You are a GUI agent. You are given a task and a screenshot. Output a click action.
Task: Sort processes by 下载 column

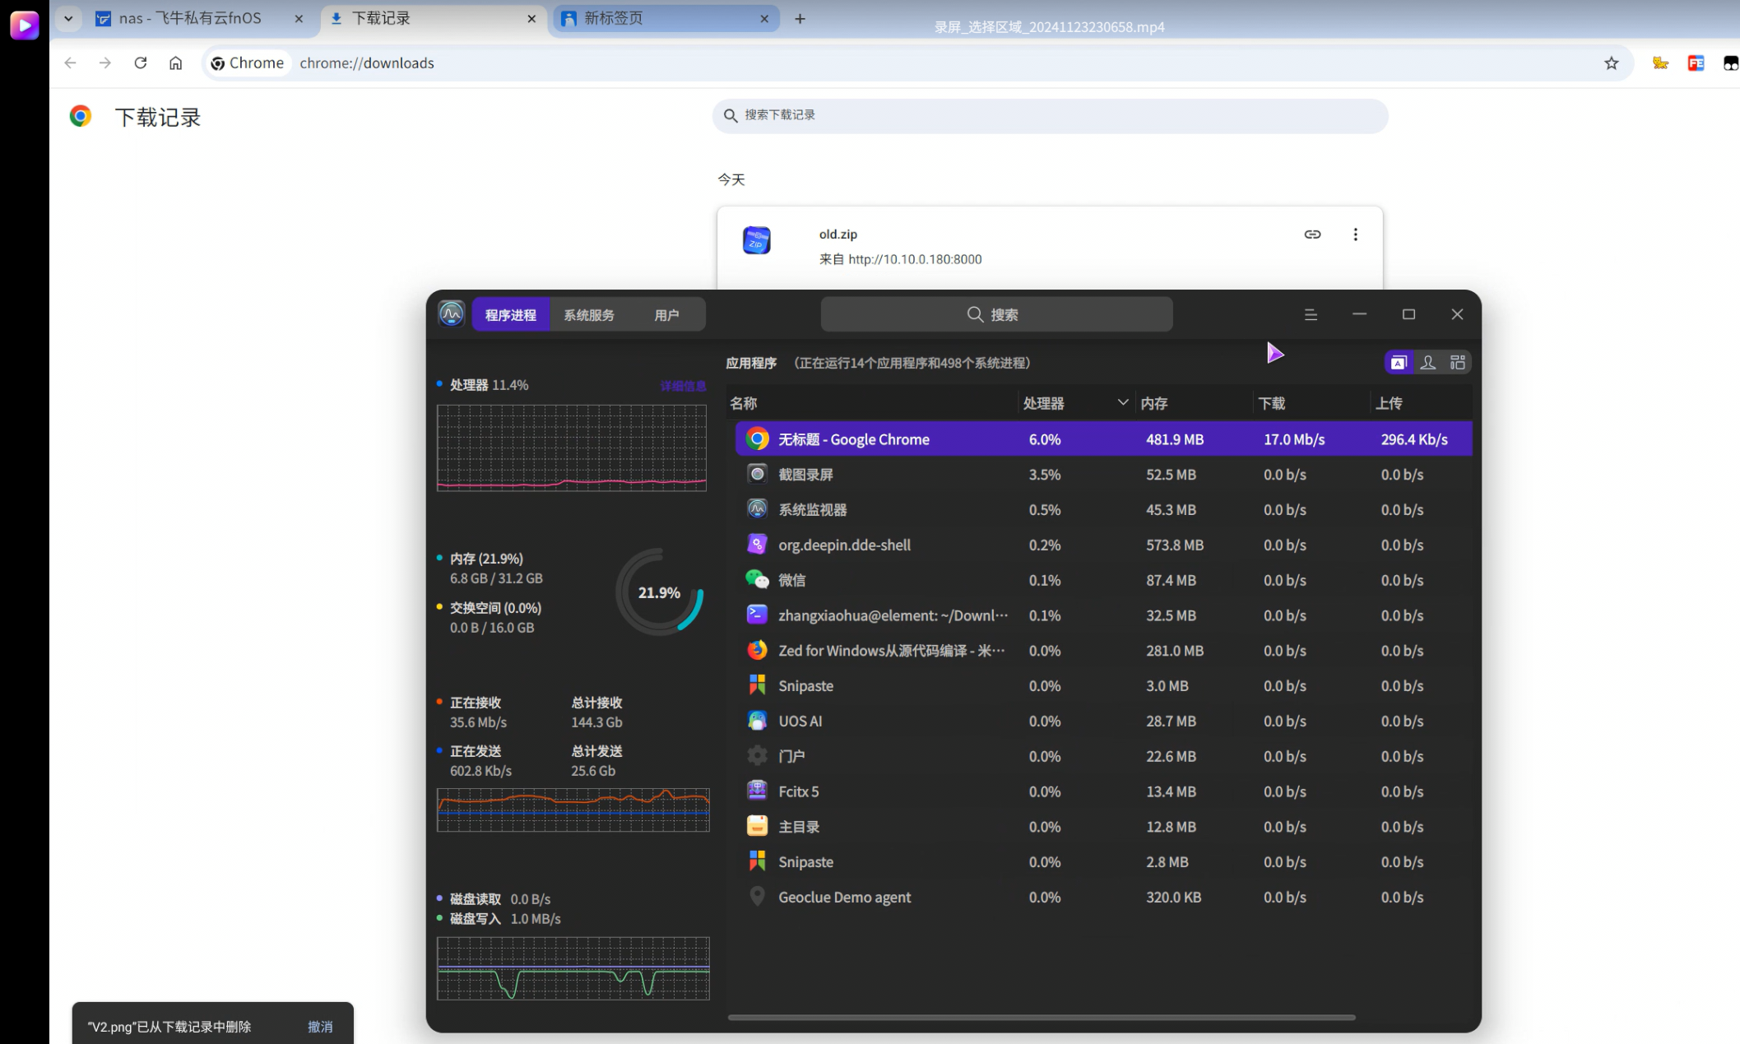[x=1311, y=403]
